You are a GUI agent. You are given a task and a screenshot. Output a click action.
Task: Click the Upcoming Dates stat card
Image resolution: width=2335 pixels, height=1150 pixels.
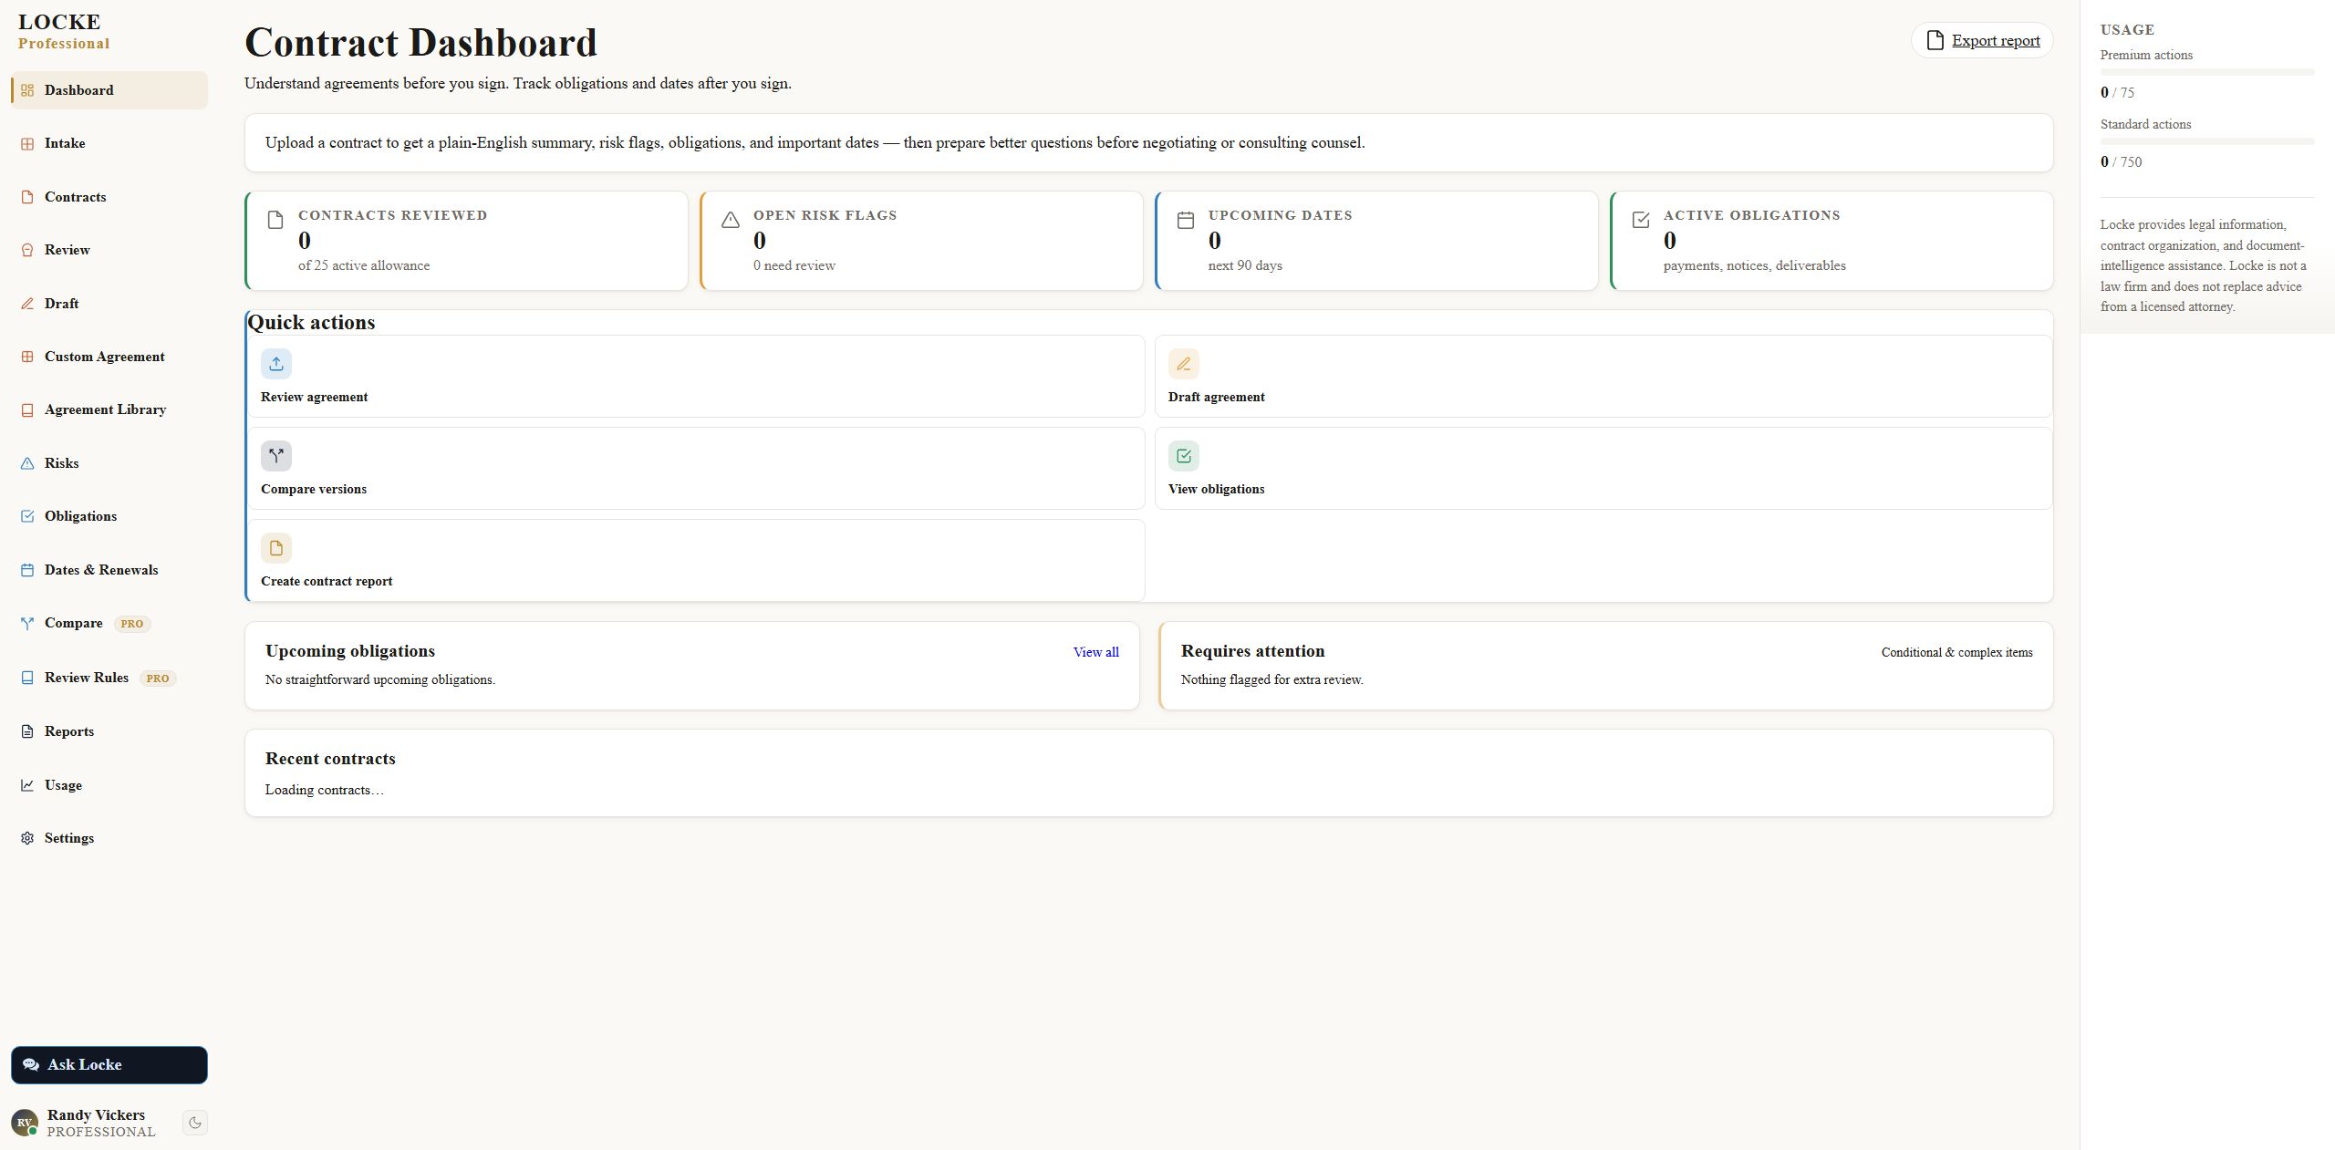coord(1376,241)
